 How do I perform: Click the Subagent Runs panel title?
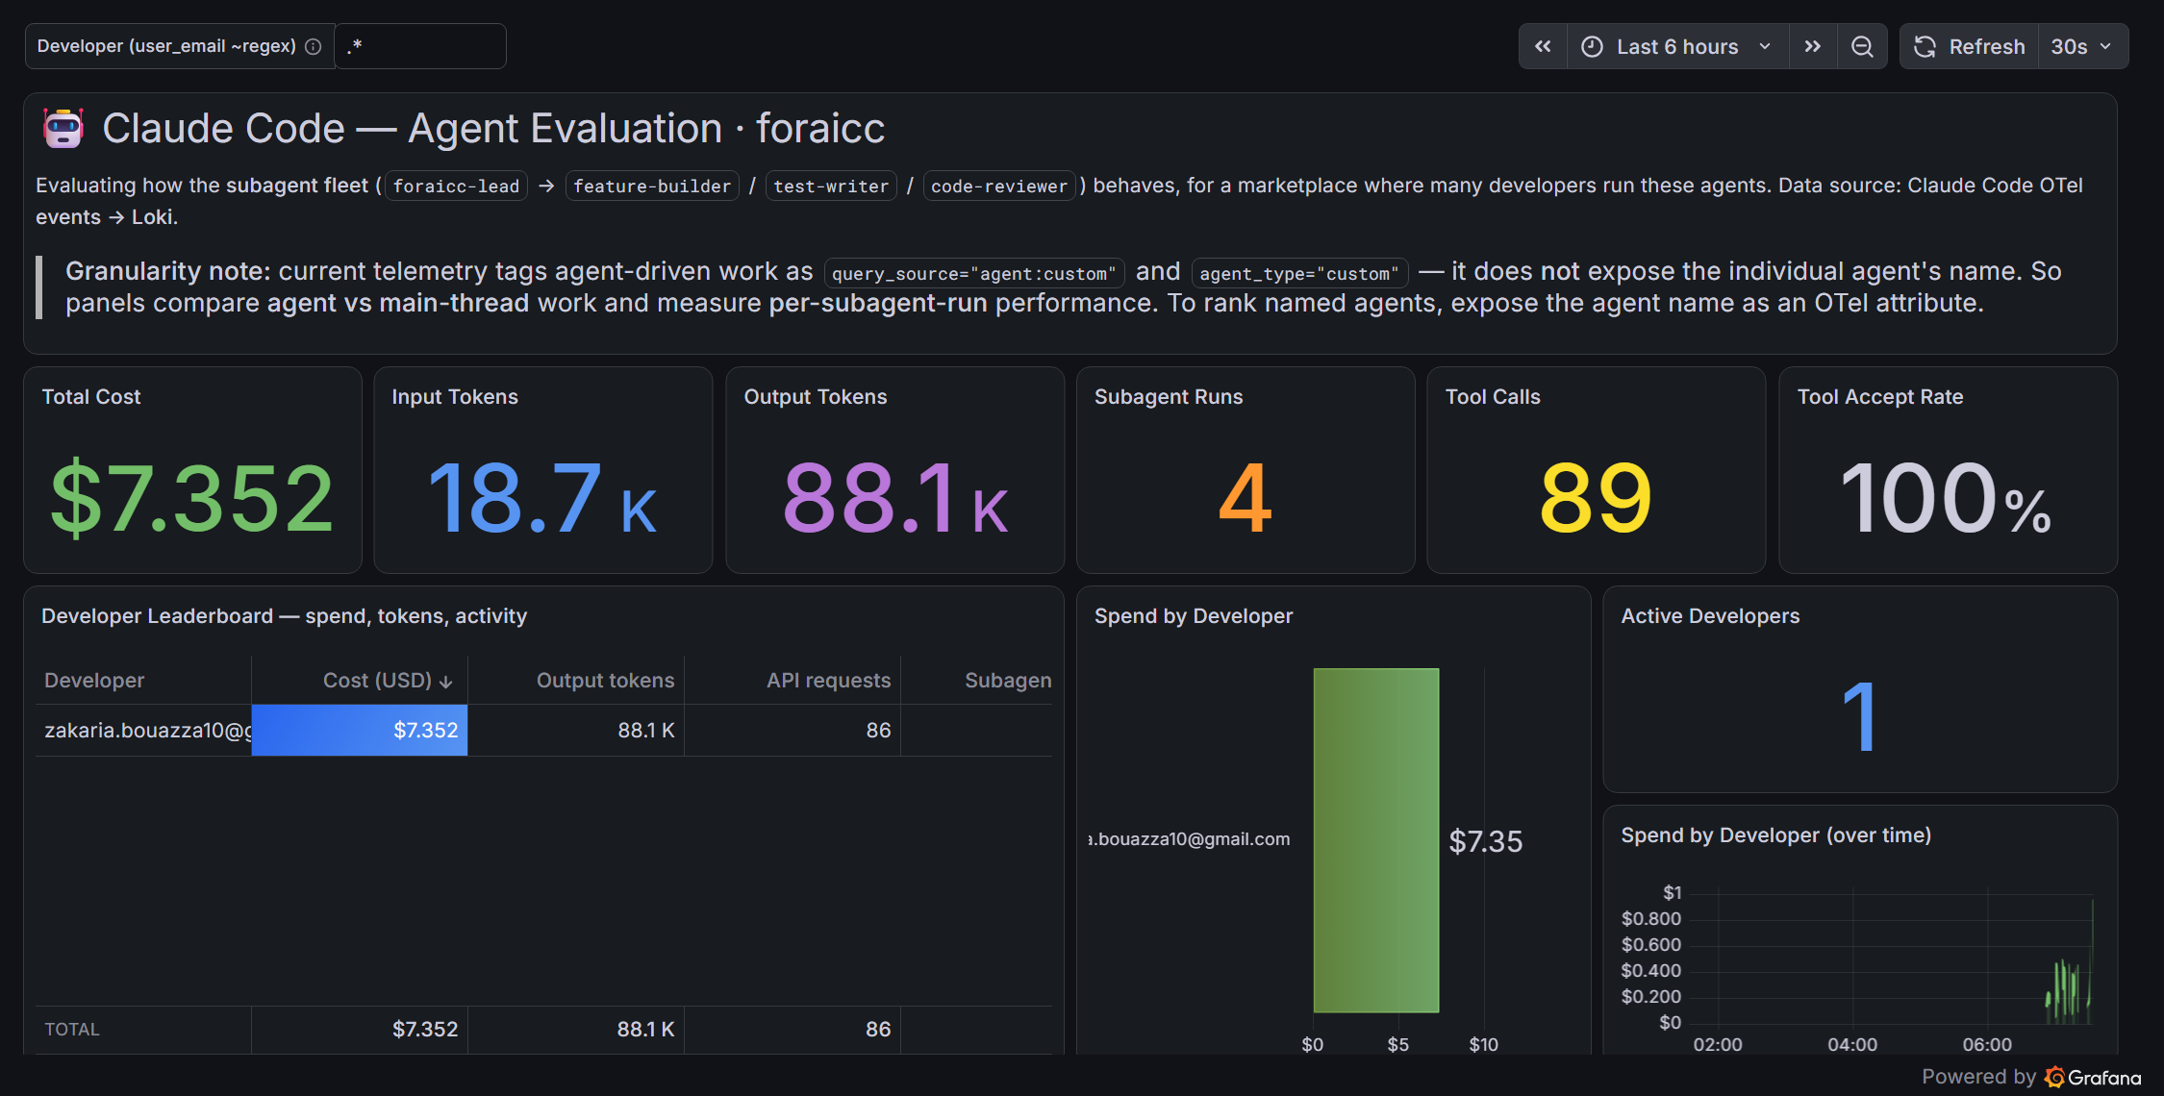click(1169, 396)
